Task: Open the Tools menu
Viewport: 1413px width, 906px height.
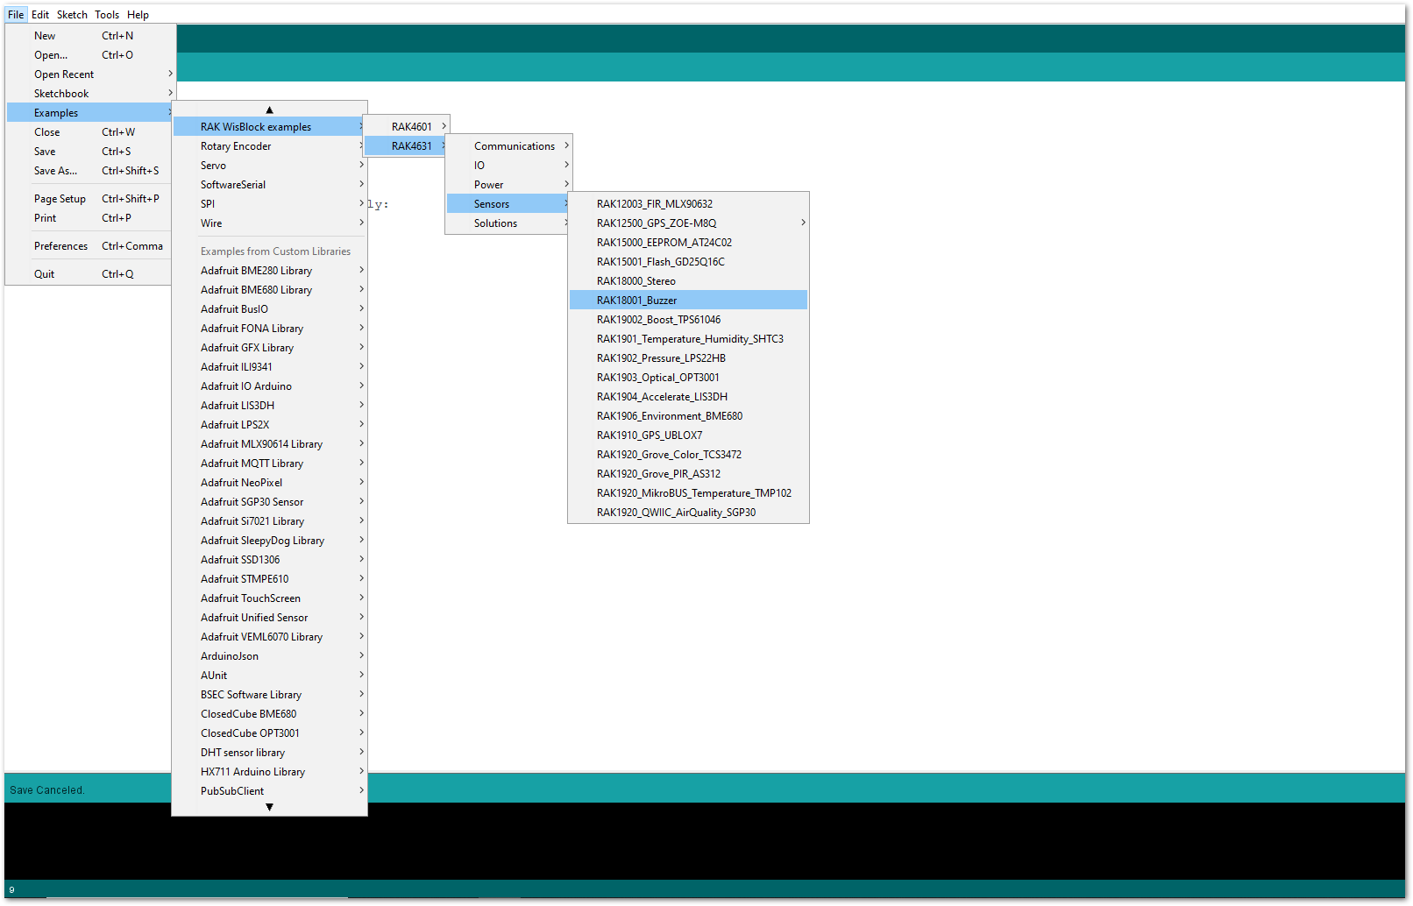Action: pos(107,15)
